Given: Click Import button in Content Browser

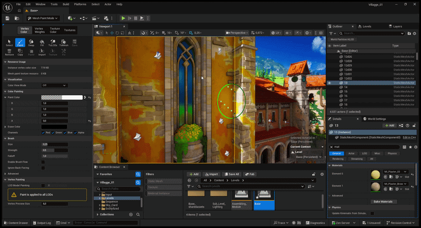Looking at the screenshot, I should (x=212, y=174).
